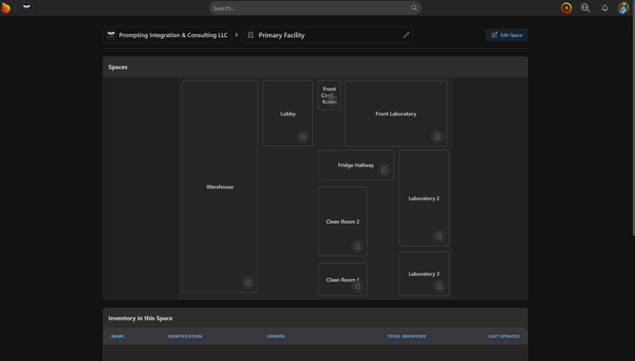Click the Edit Space button
Viewport: 635px width, 361px height.
click(x=507, y=35)
